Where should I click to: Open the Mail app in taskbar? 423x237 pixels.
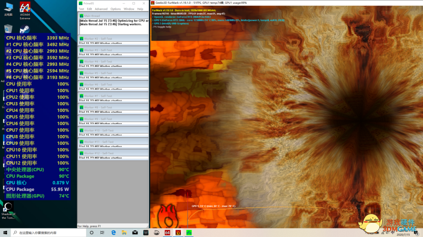coord(135,233)
